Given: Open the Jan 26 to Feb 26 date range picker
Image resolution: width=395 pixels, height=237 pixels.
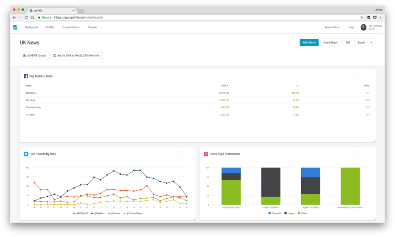Looking at the screenshot, I should pos(77,55).
